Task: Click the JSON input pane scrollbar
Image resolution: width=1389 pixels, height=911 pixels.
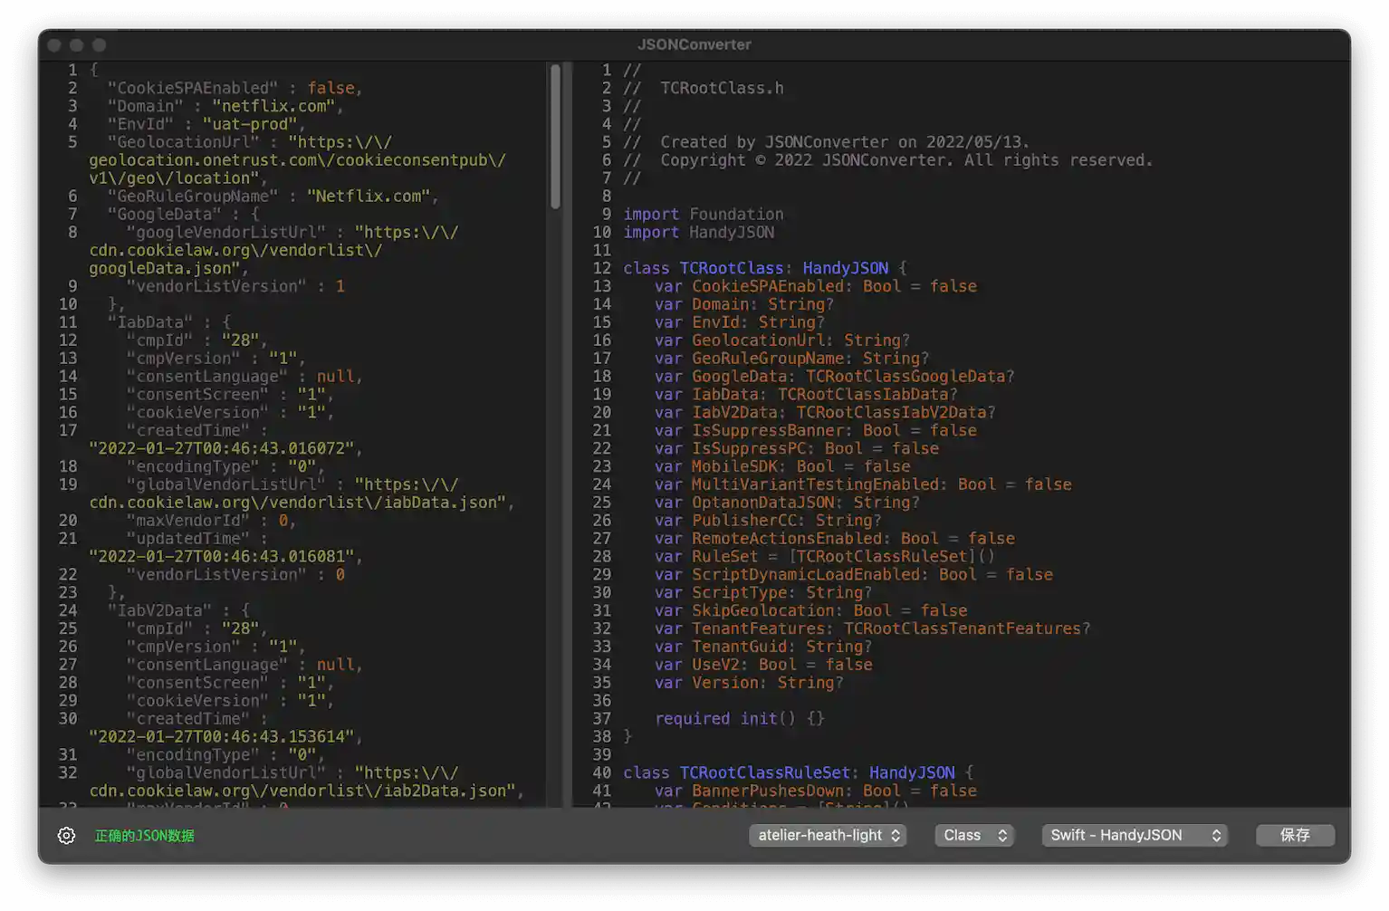Action: pyautogui.click(x=555, y=136)
